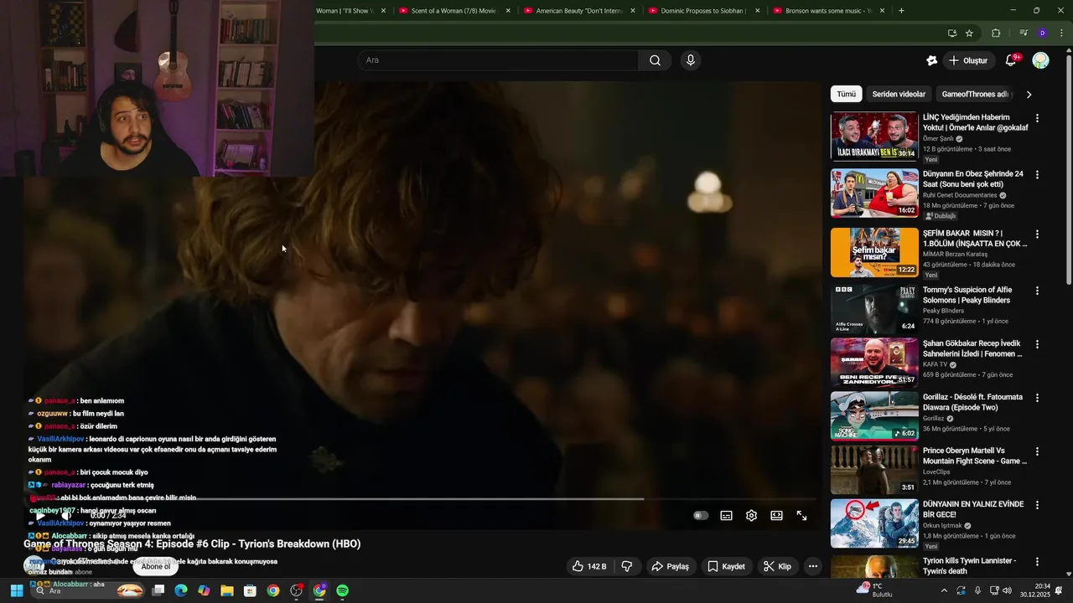This screenshot has width=1073, height=603.
Task: Open Chrome three-dot menu
Action: pyautogui.click(x=1060, y=33)
